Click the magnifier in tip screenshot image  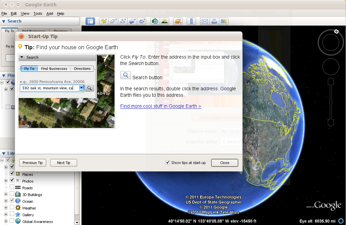[89, 88]
